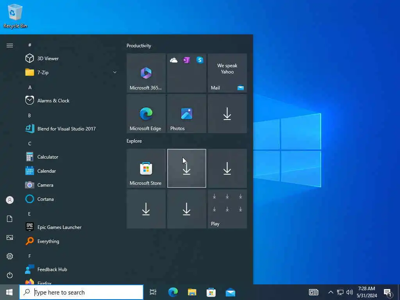Image resolution: width=400 pixels, height=300 pixels.
Task: Open the 7-Zip folder entry
Action: tap(71, 72)
